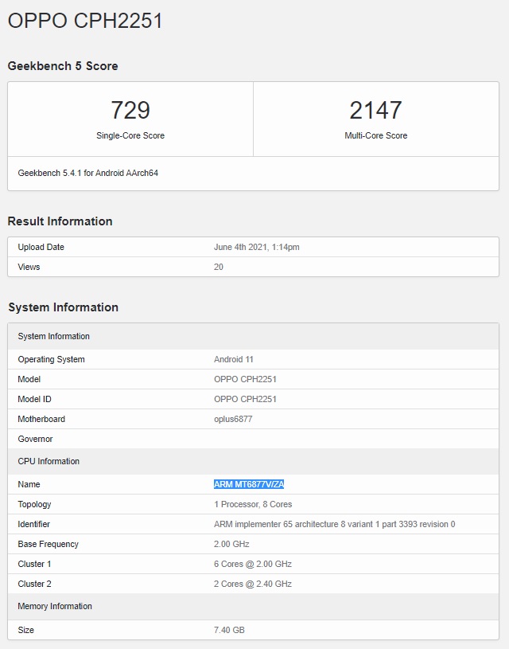Select the 1 Processor, 8 Cores value
Viewport: 509px width, 649px height.
(253, 504)
